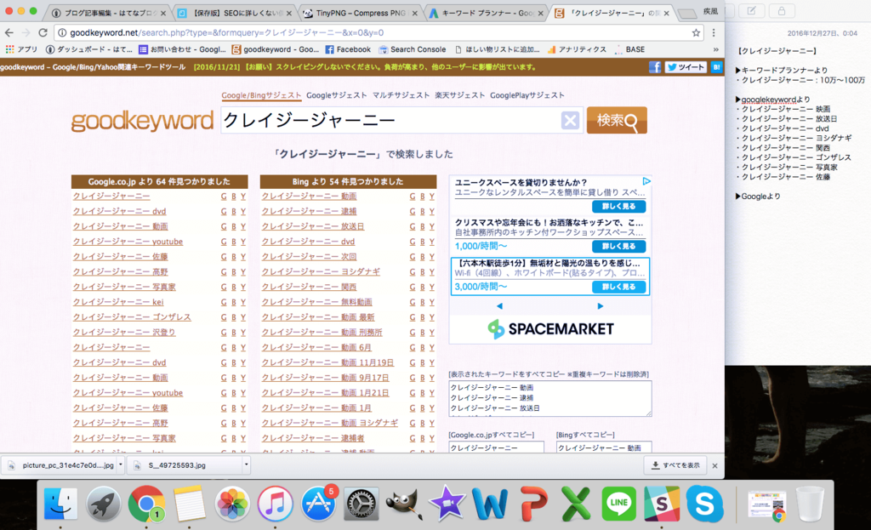Image resolution: width=871 pixels, height=530 pixels.
Task: Bookmark this page with star icon
Action: 696,33
